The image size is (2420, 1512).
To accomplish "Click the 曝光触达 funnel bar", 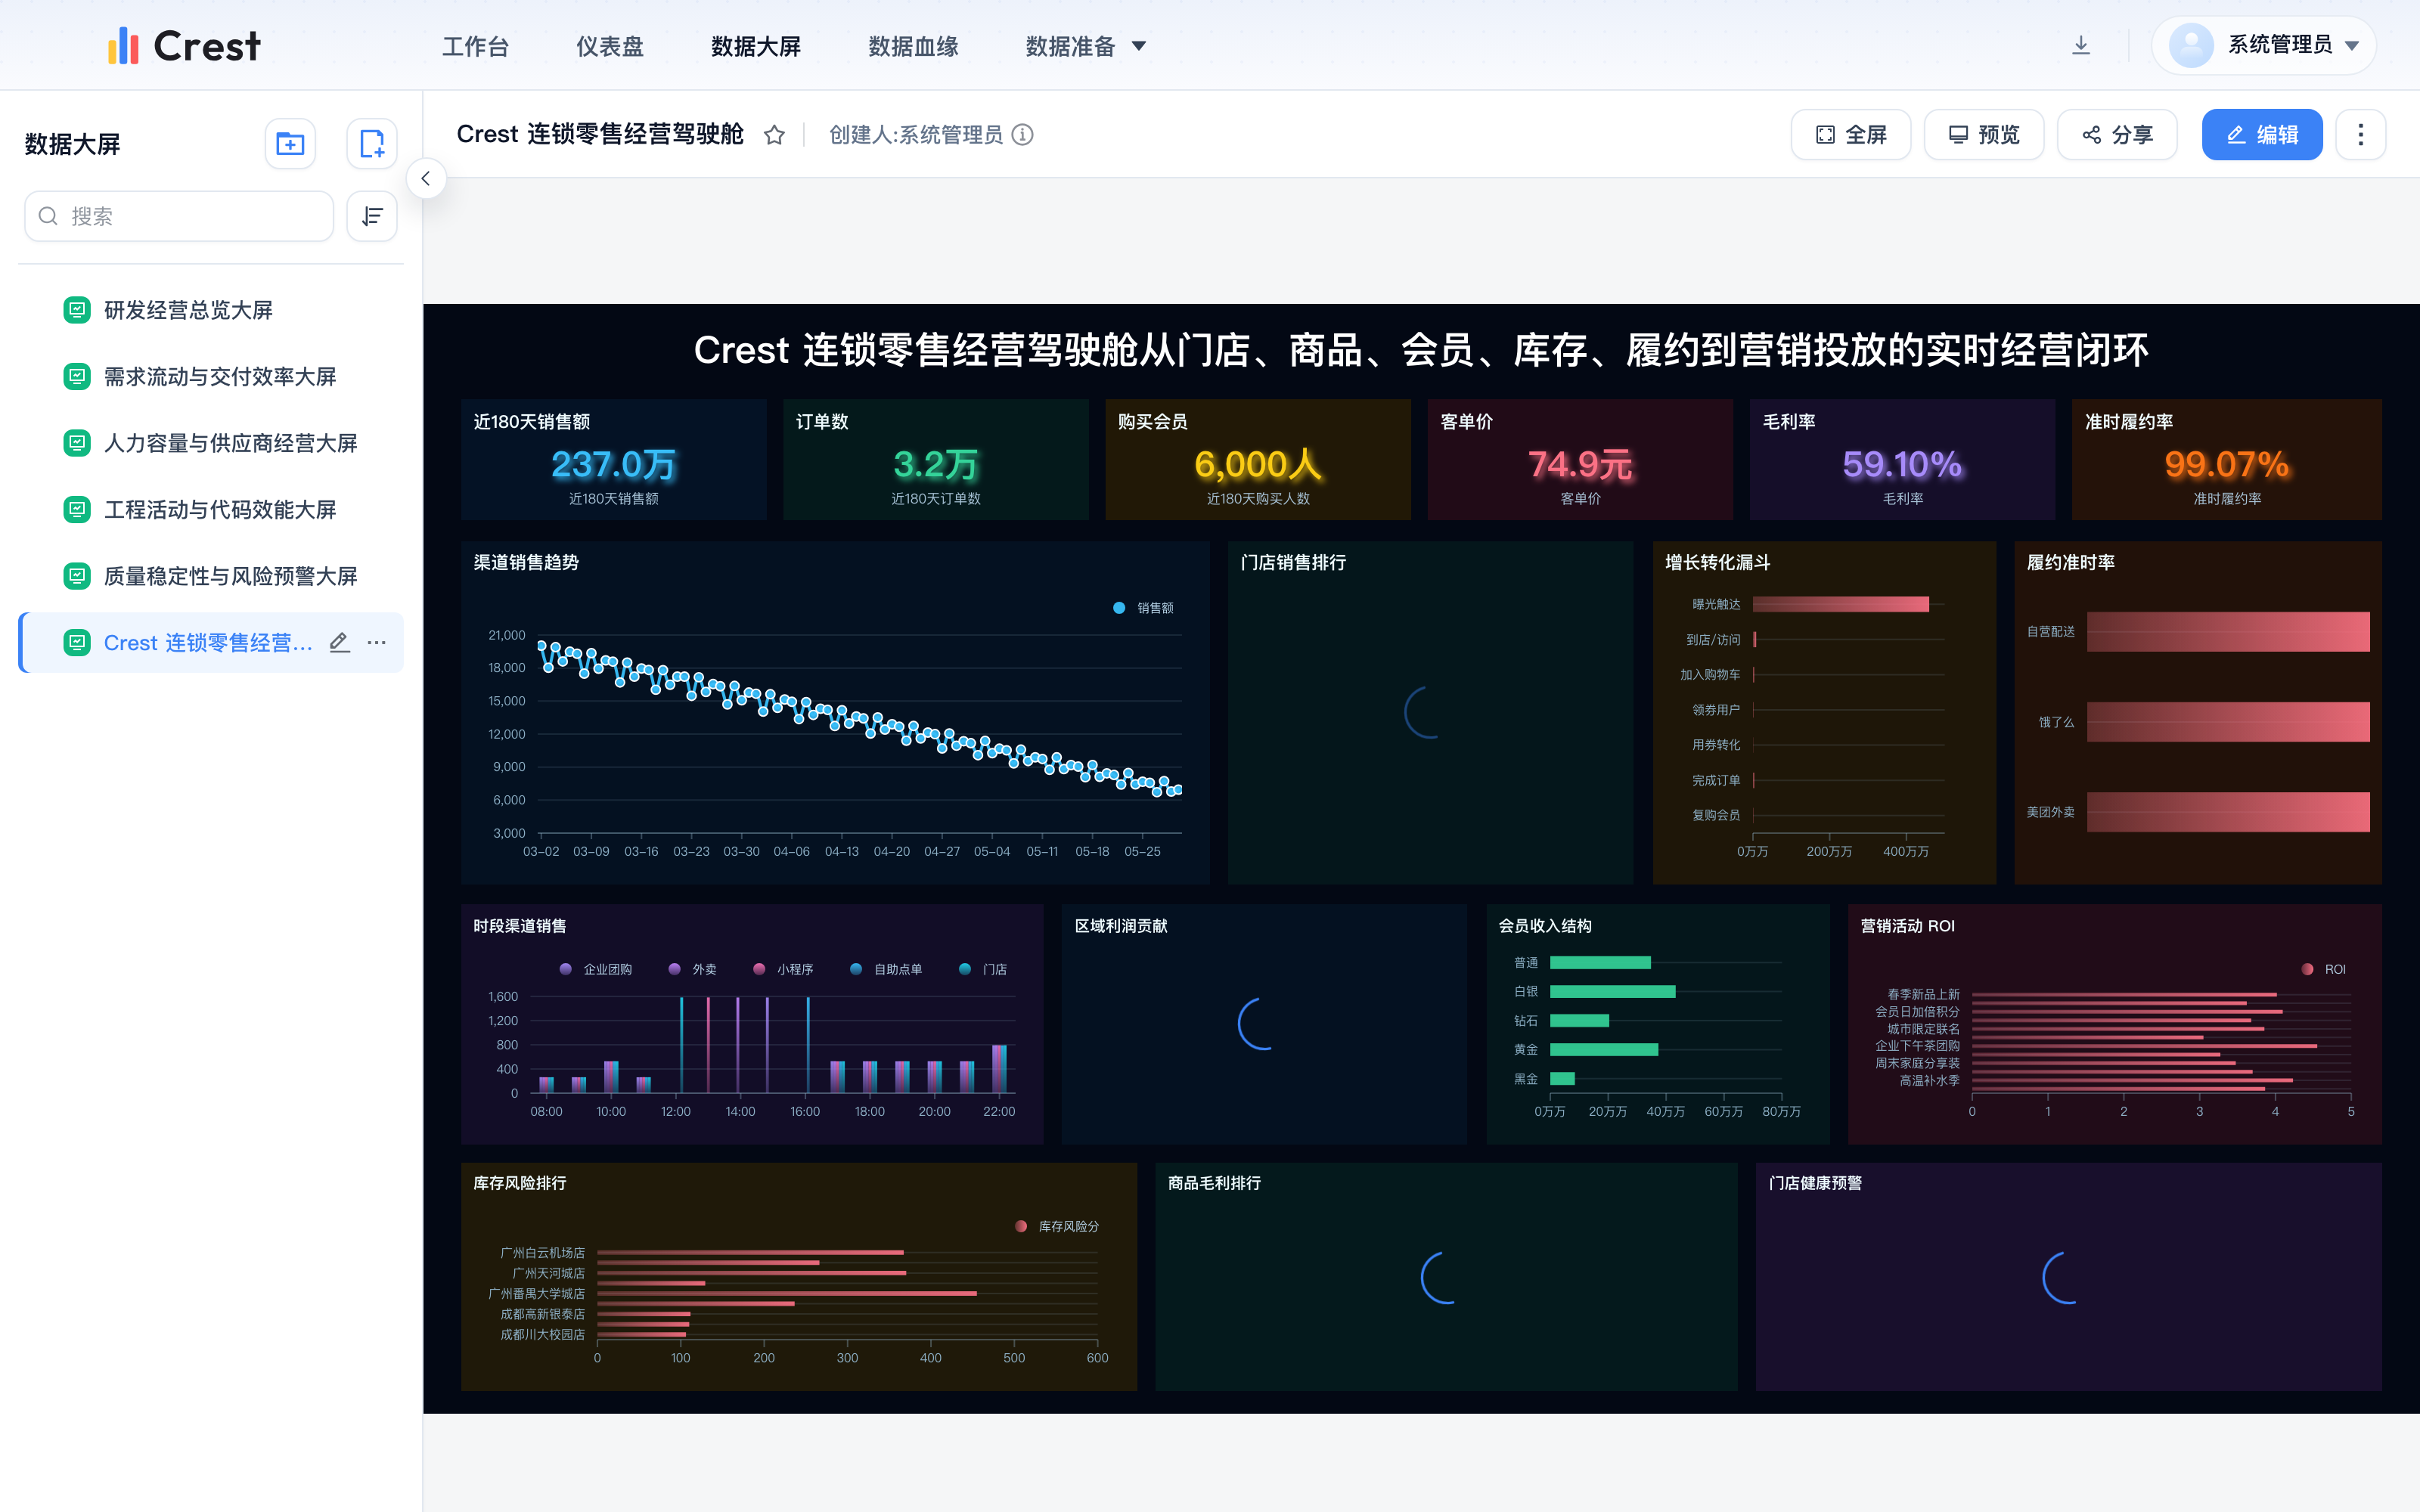I will coord(1841,604).
